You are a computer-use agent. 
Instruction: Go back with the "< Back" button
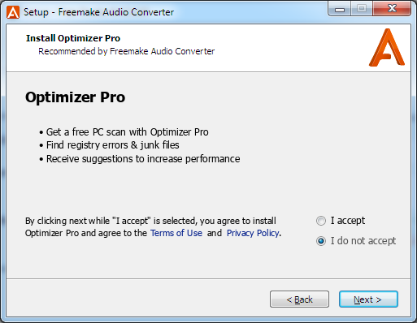[x=299, y=299]
